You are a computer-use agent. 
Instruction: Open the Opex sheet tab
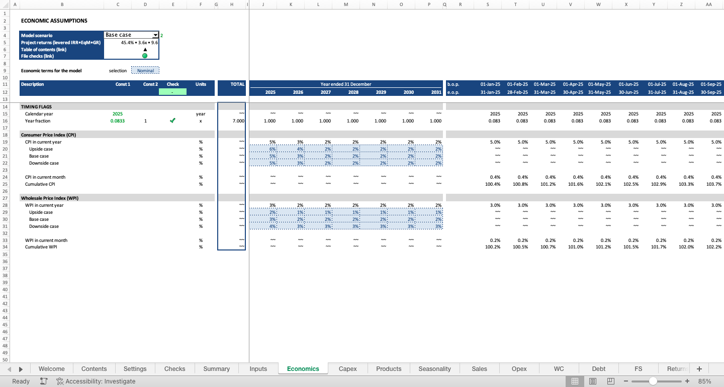tap(519, 368)
